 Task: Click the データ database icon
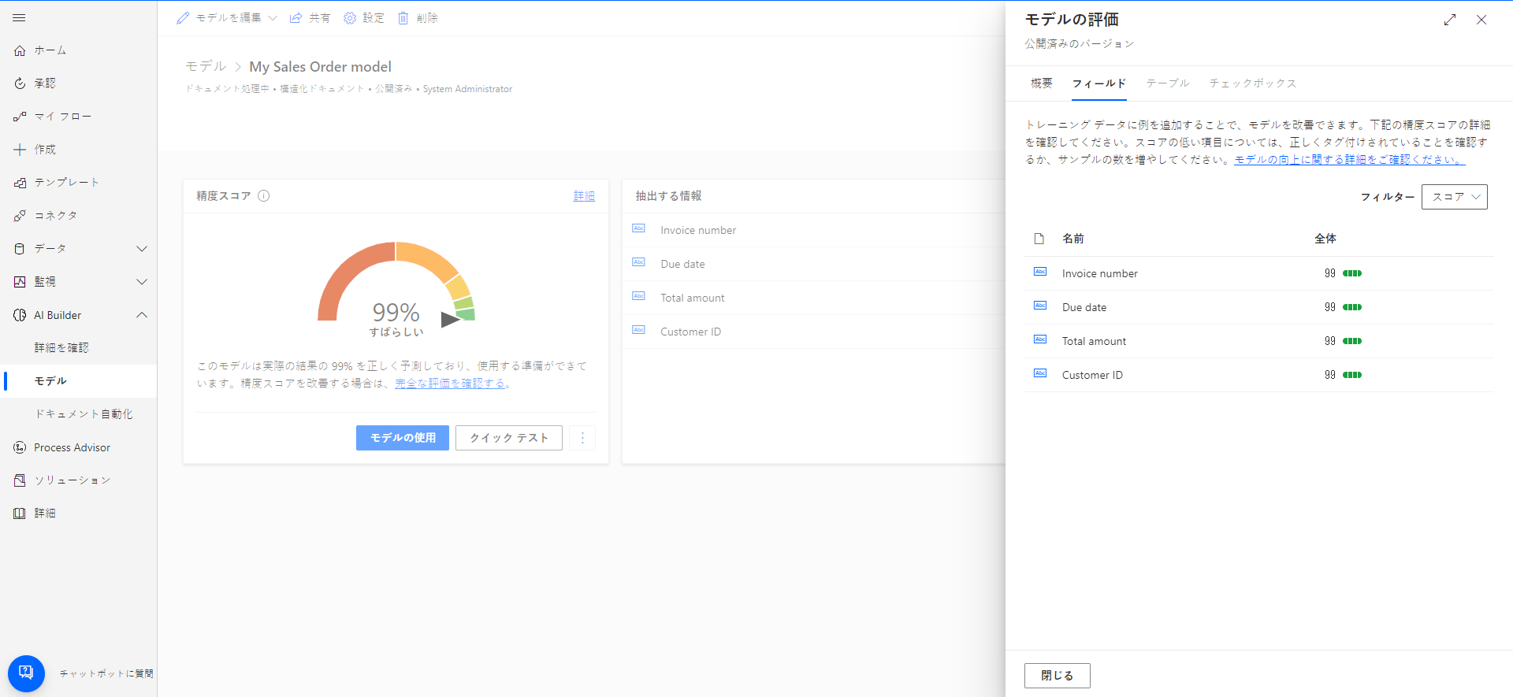point(20,249)
